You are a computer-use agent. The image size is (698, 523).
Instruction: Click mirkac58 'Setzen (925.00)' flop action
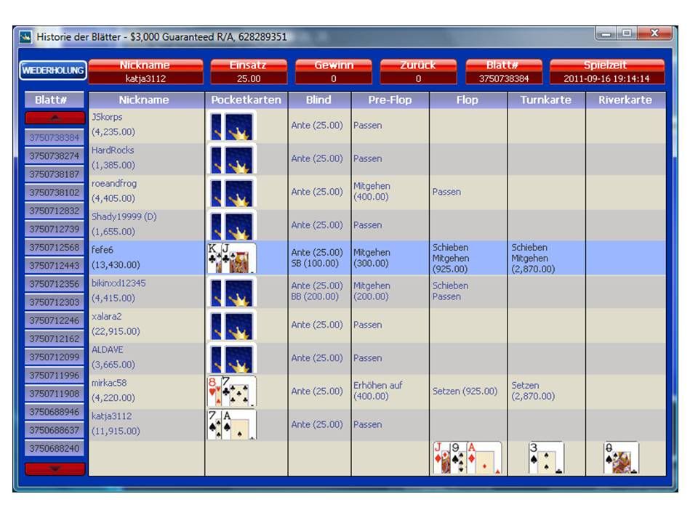465,392
